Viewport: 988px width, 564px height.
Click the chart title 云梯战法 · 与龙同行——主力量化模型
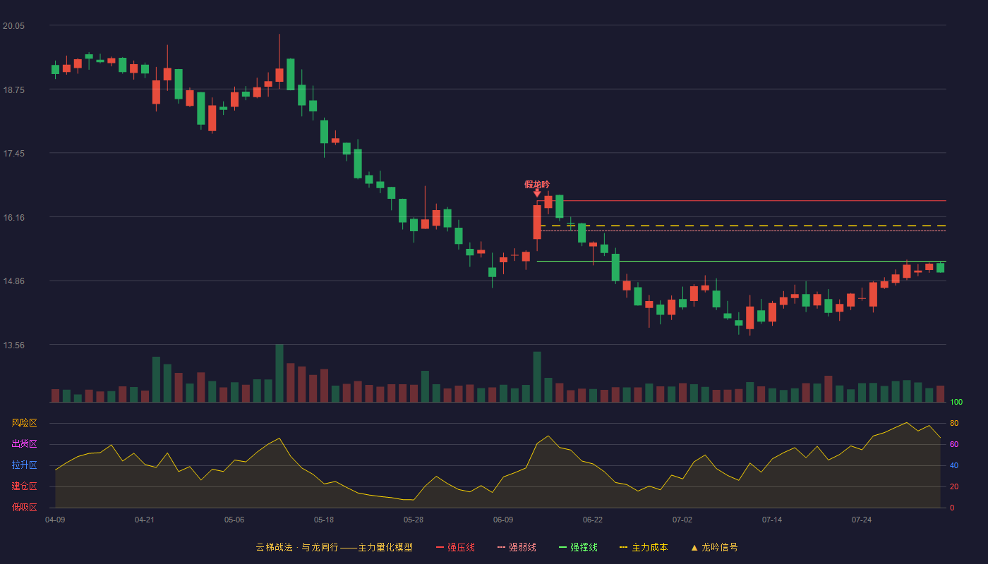click(x=335, y=547)
